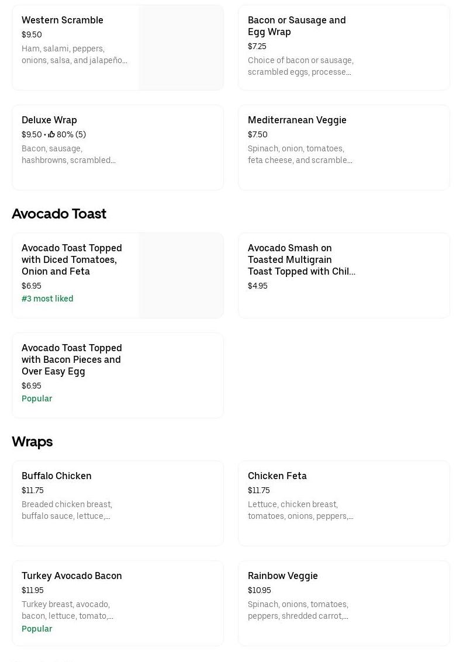Click the thumbs-up icon on Deluxe Wrap
Viewport: 470px width, 662px height.
tap(51, 134)
